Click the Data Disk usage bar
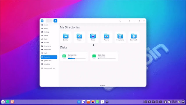The width and height of the screenshot is (186, 105). coord(107,59)
